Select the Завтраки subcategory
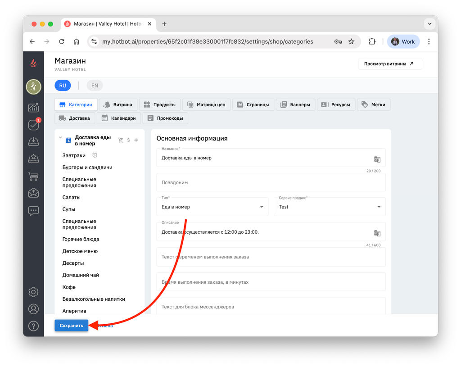461x367 pixels. (74, 155)
